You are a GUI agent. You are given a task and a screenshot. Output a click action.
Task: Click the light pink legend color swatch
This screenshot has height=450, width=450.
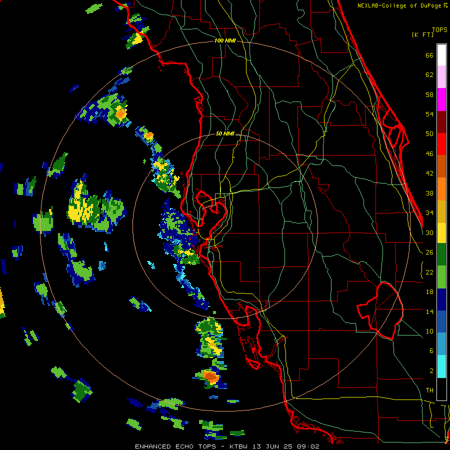[x=441, y=76]
